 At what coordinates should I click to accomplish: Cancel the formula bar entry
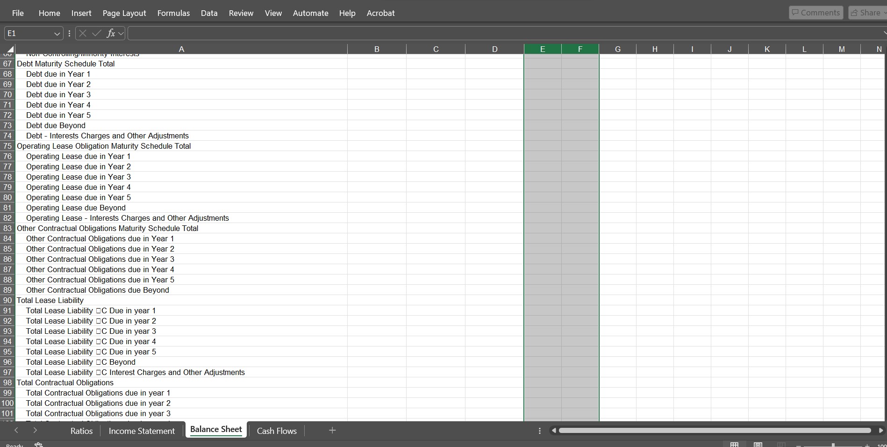(83, 33)
